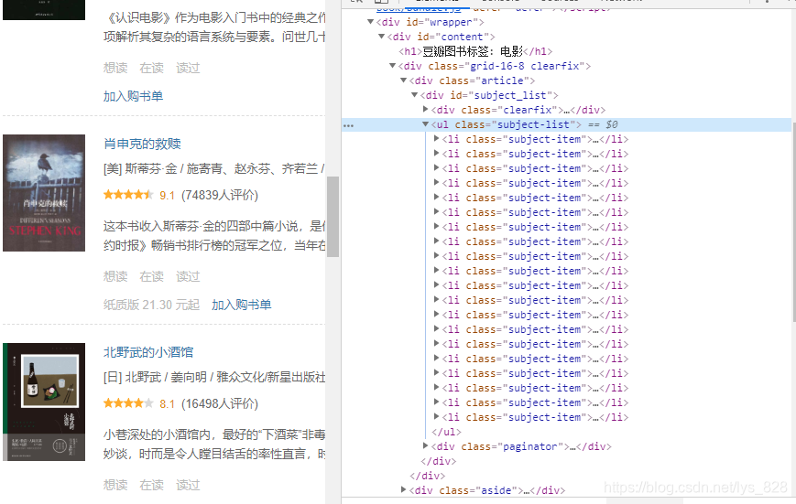Viewport: 796px width, 504px height.
Task: Open 纸质版 21.30 元起 purchase link
Action: [x=151, y=305]
